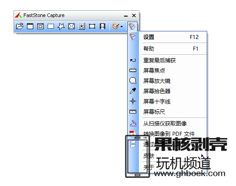Open 帮助 menu entry
The height and width of the screenshot is (186, 236).
point(173,49)
